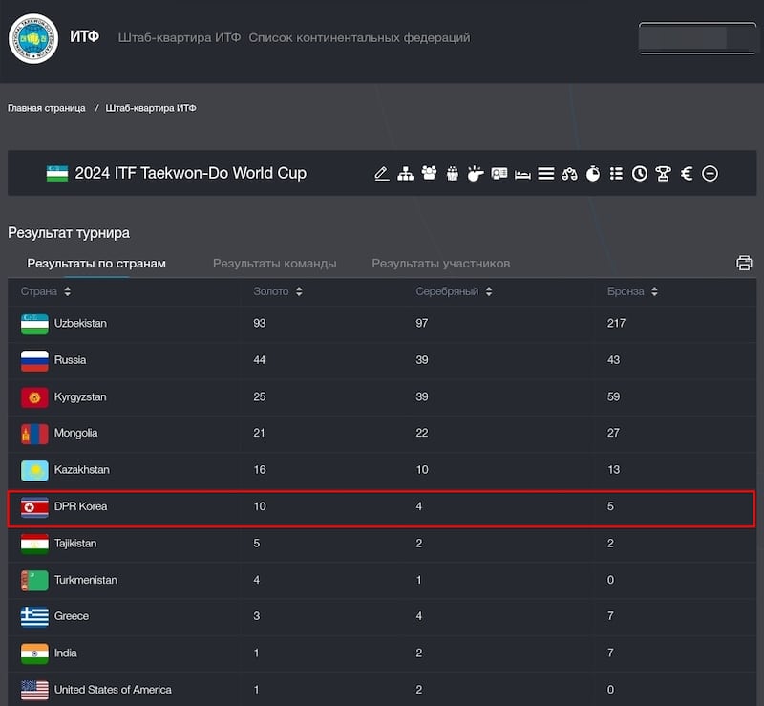Open the ID card accreditation icon
The width and height of the screenshot is (764, 706).
point(499,174)
